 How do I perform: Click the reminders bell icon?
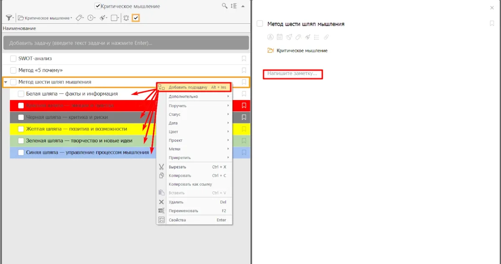click(126, 18)
